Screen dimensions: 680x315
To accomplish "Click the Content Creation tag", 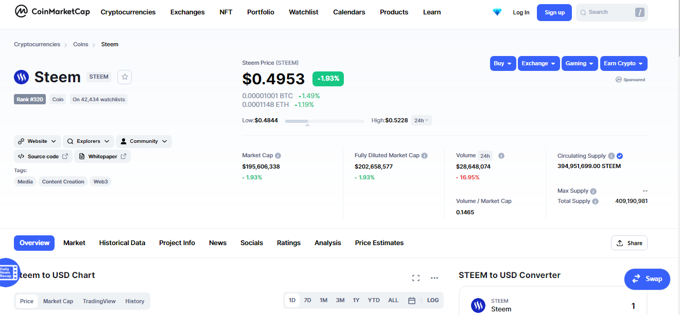I will [x=63, y=181].
